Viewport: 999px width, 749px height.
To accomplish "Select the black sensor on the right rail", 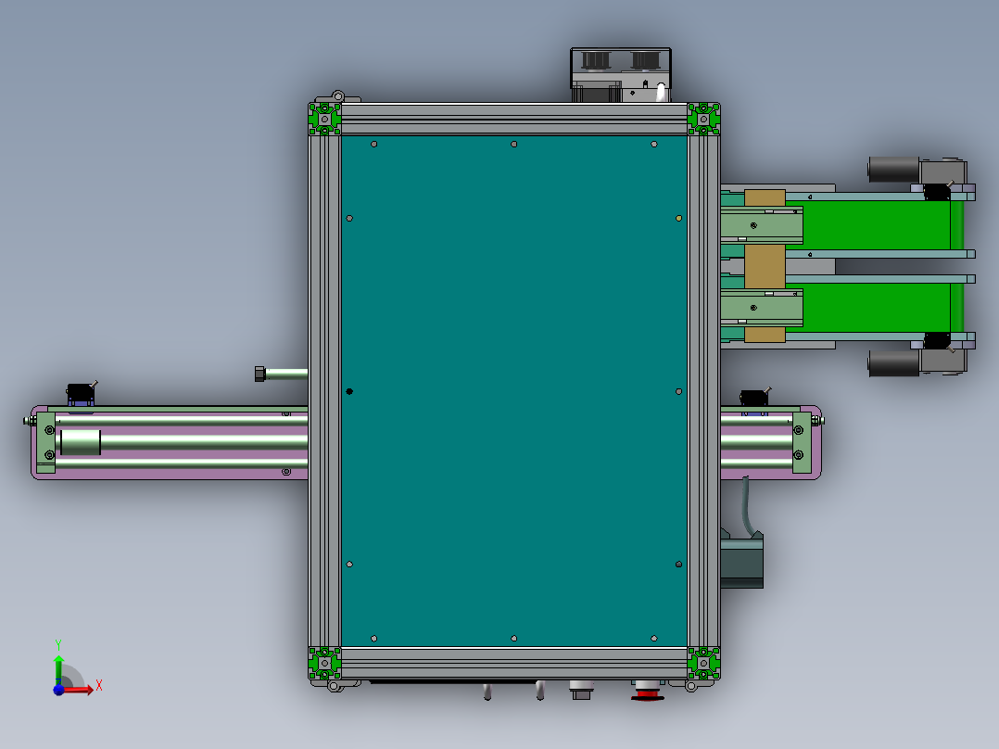I will click(754, 398).
